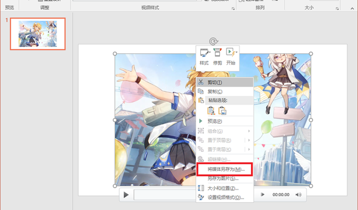This screenshot has width=358, height=210.
Task: Mute the video with the speaker icon
Action: pyautogui.click(x=298, y=195)
